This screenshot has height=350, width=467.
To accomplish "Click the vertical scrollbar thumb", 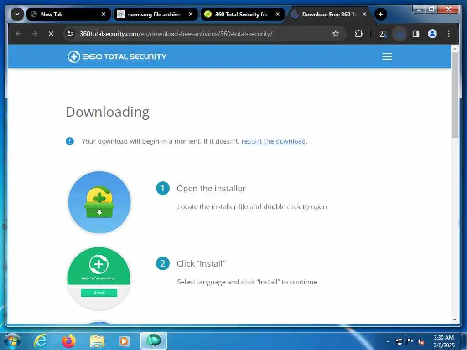I will (x=455, y=95).
